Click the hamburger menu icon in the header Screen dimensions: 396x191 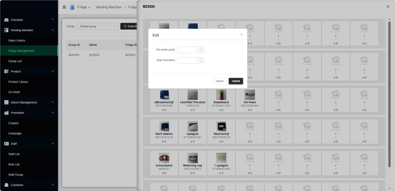coord(64,7)
